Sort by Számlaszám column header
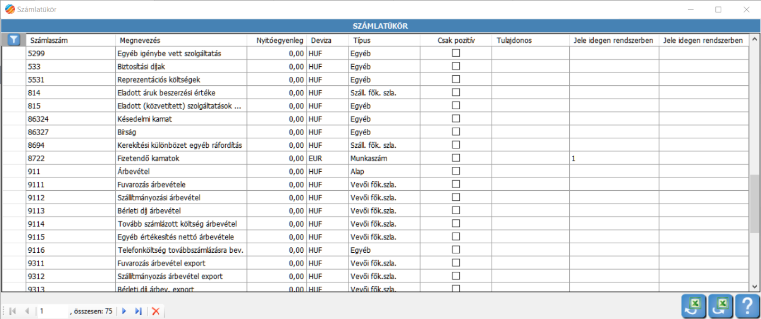The image size is (761, 319). pyautogui.click(x=71, y=40)
